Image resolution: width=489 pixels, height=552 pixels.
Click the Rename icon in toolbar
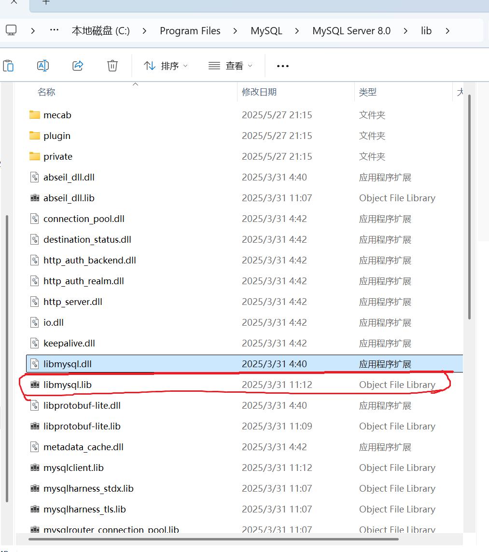[x=43, y=66]
